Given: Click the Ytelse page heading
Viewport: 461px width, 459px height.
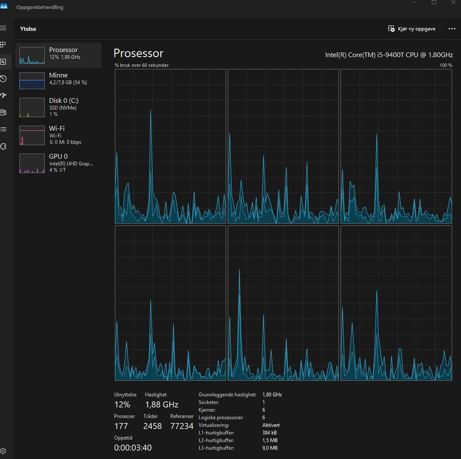Looking at the screenshot, I should tap(28, 29).
